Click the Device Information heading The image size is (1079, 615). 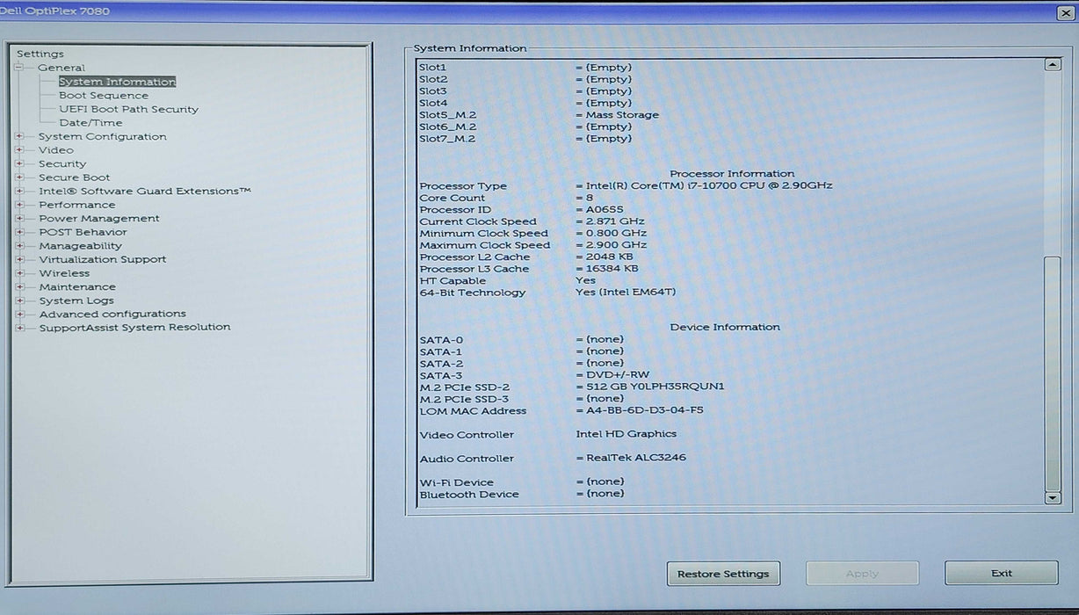point(725,327)
